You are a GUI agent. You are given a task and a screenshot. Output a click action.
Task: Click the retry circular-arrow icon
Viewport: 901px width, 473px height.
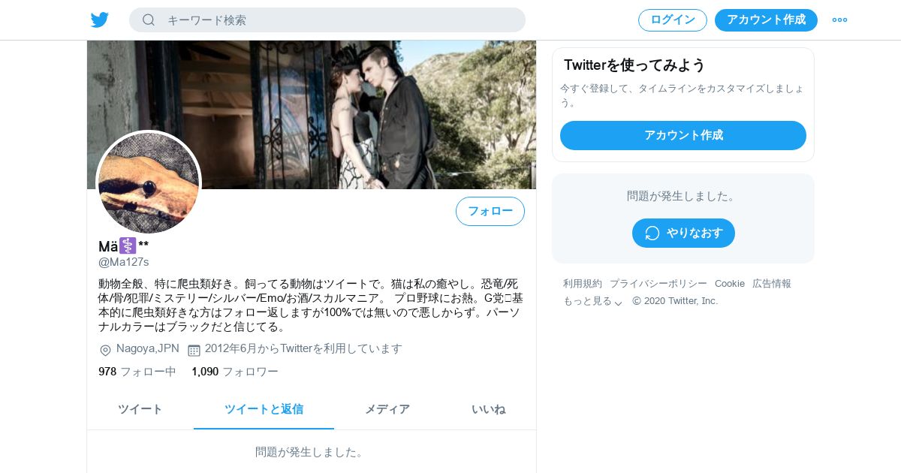point(652,233)
